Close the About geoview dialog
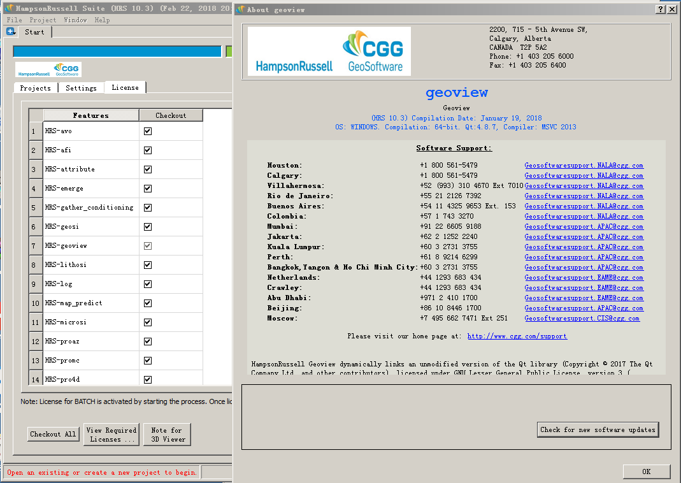Screen dimensions: 681x483 (x=672, y=9)
